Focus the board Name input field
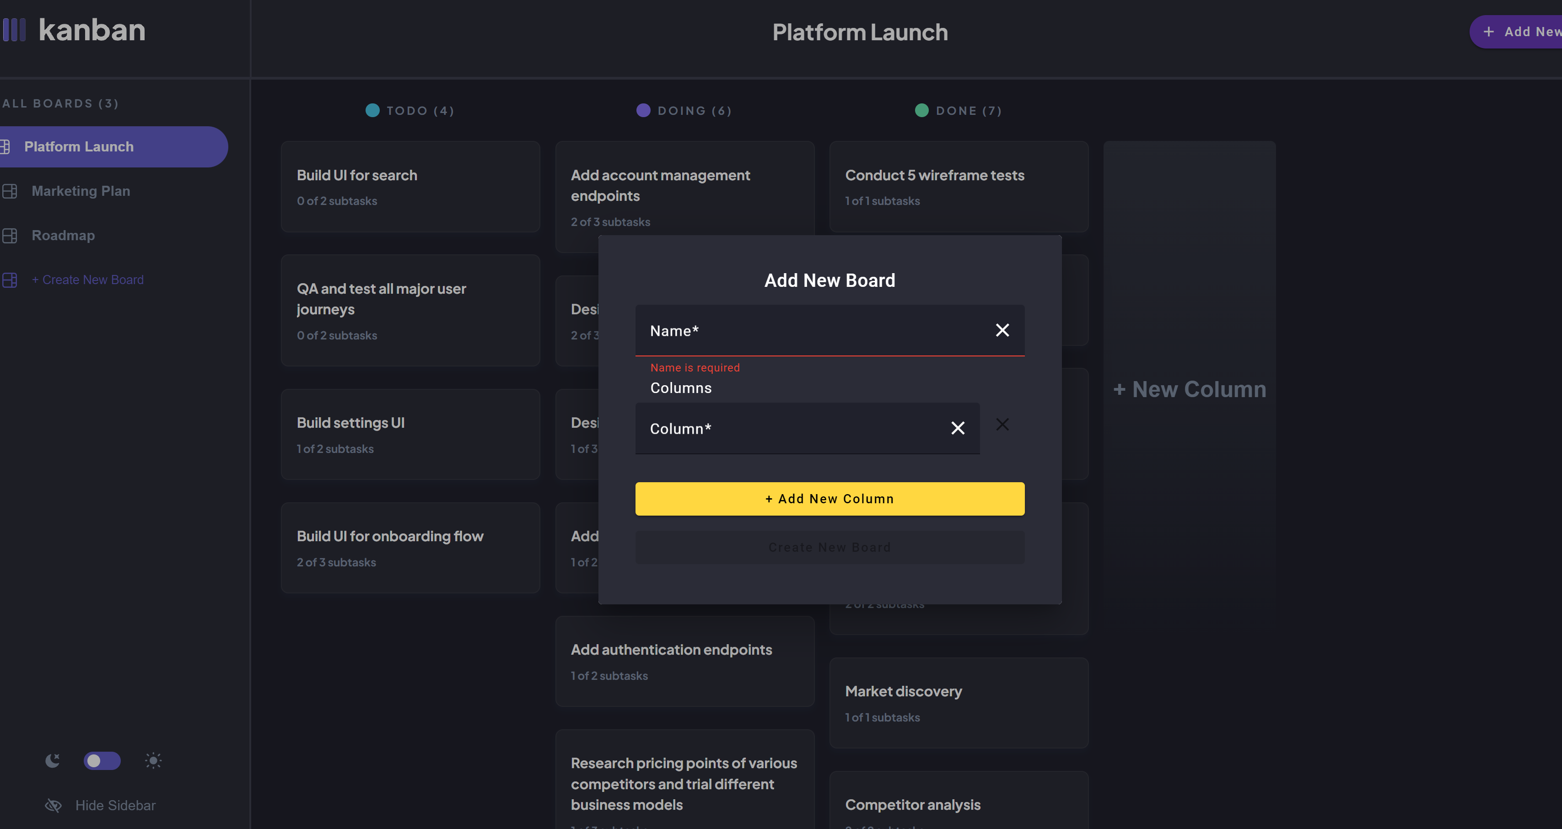Screen dimensions: 1562x829 pyautogui.click(x=807, y=330)
